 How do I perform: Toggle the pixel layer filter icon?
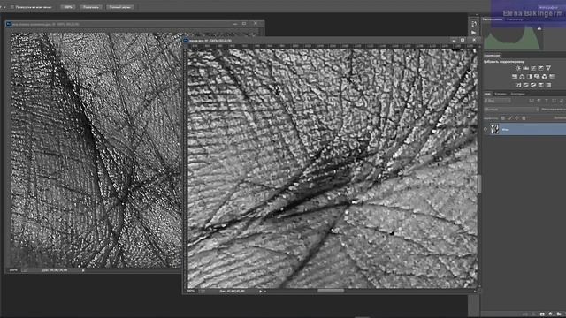(532, 101)
